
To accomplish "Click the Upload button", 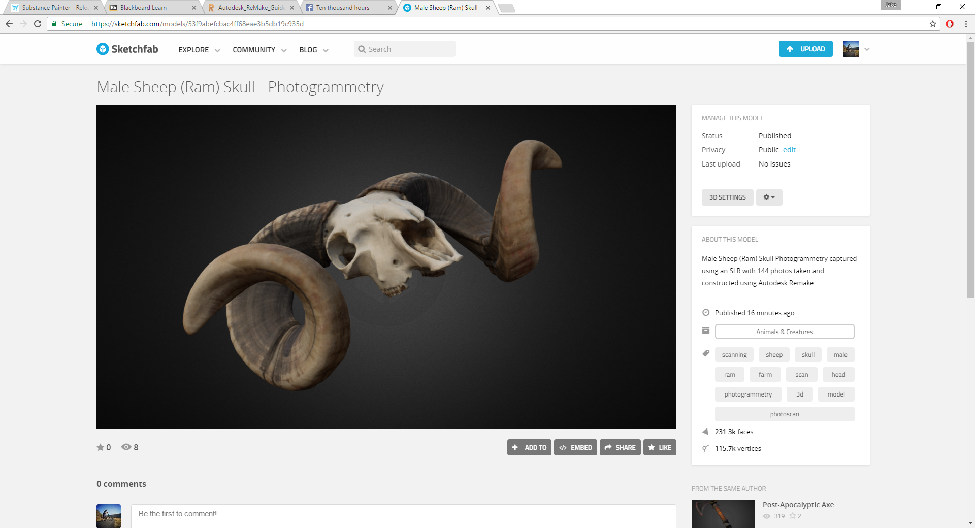I will (x=805, y=49).
